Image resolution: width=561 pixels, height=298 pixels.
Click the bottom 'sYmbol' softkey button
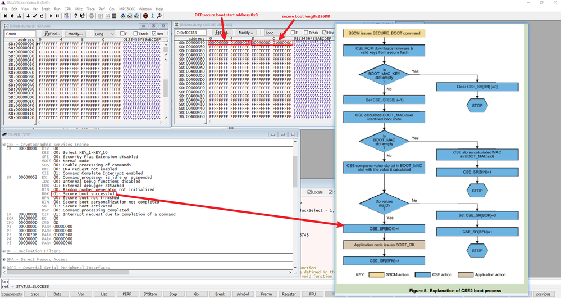tap(243, 294)
